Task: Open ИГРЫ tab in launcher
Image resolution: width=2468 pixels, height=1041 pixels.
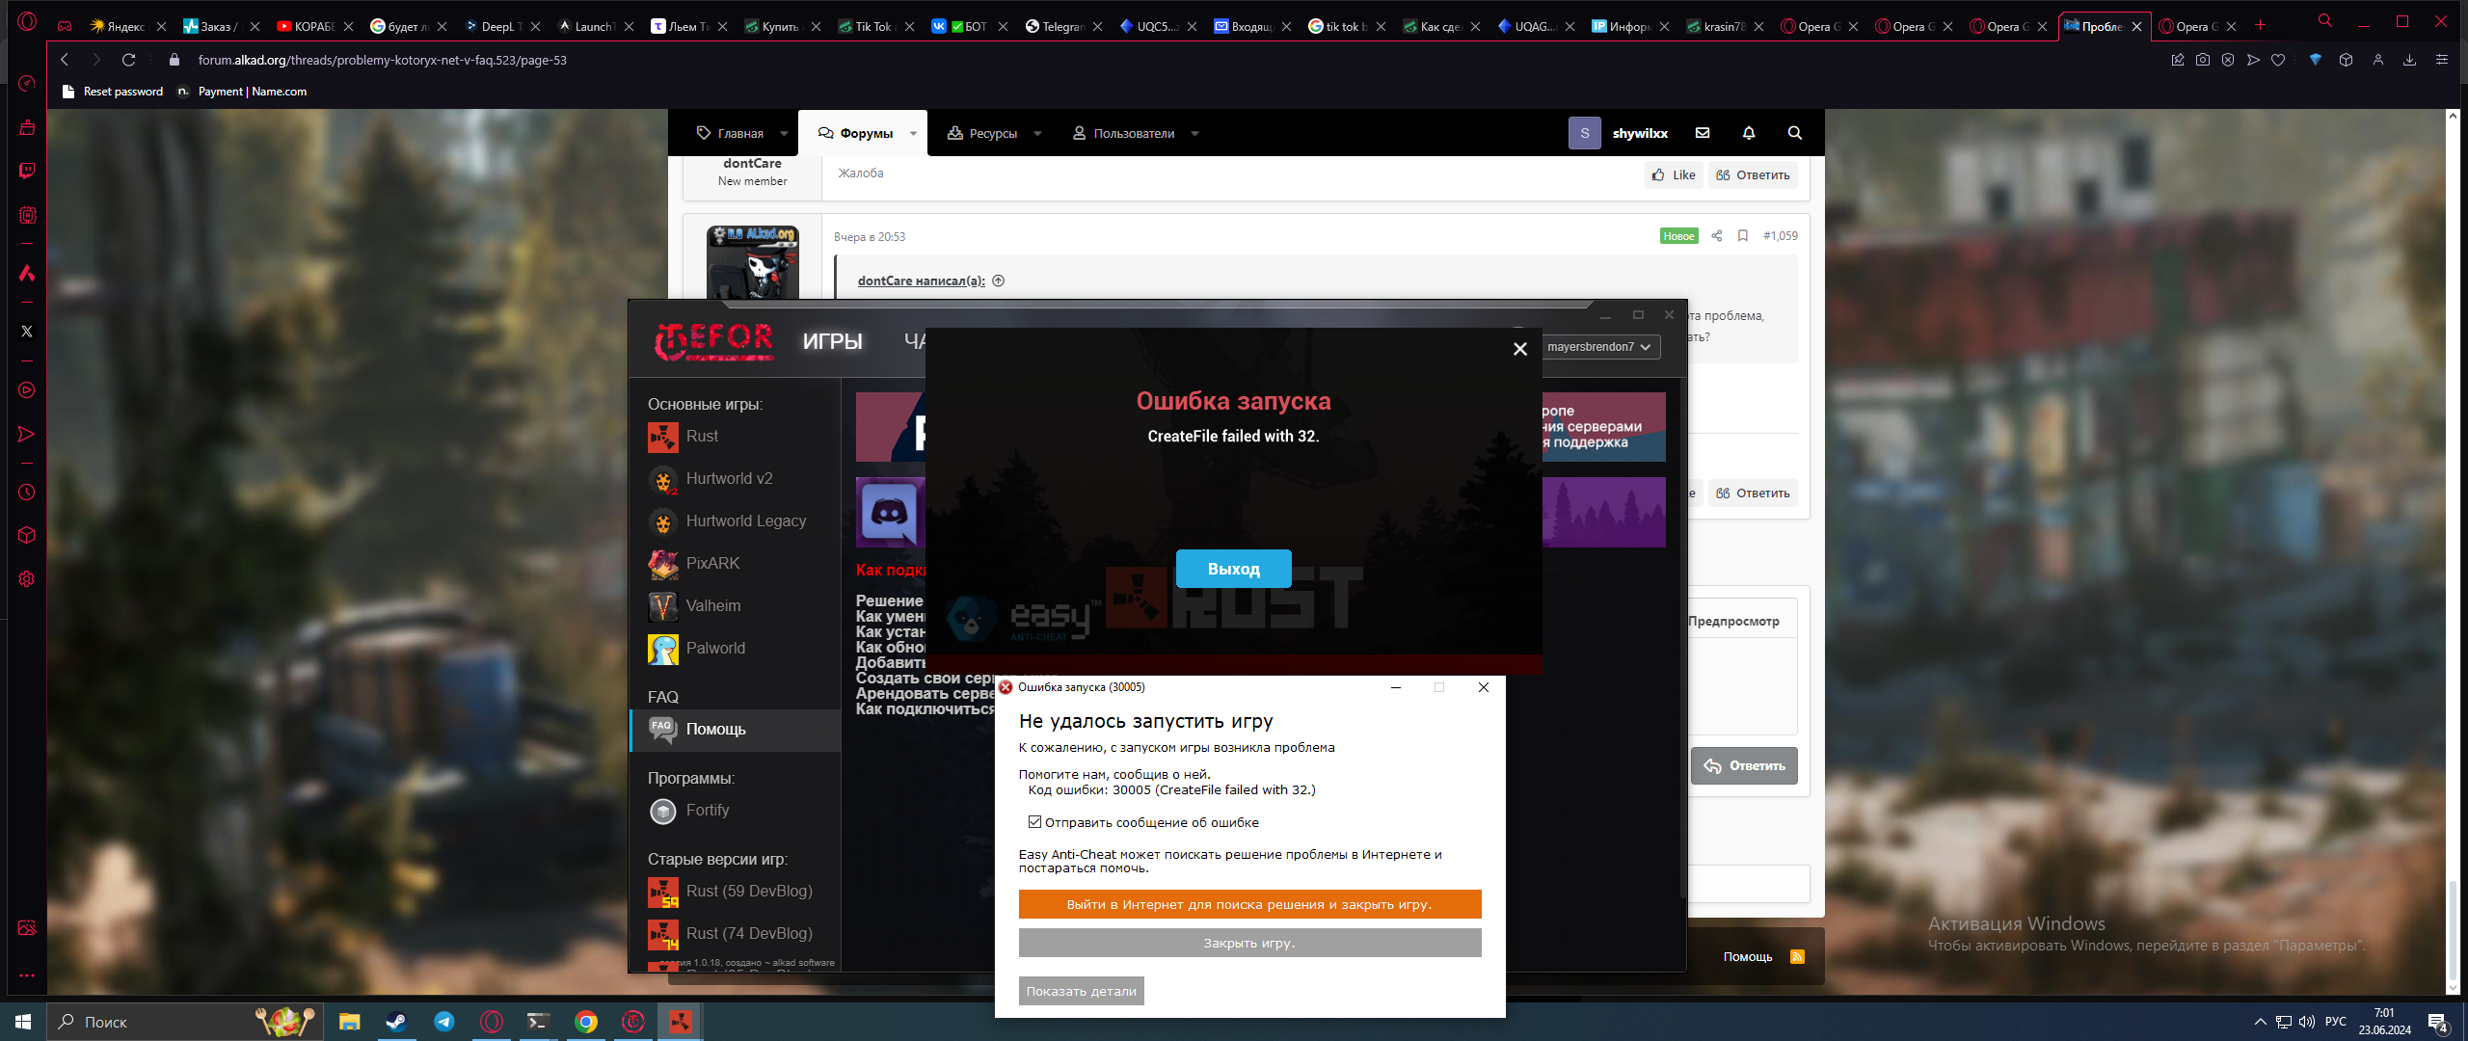Action: pos(832,341)
